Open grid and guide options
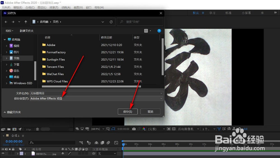This screenshot has width=280, height=158. click(x=108, y=129)
